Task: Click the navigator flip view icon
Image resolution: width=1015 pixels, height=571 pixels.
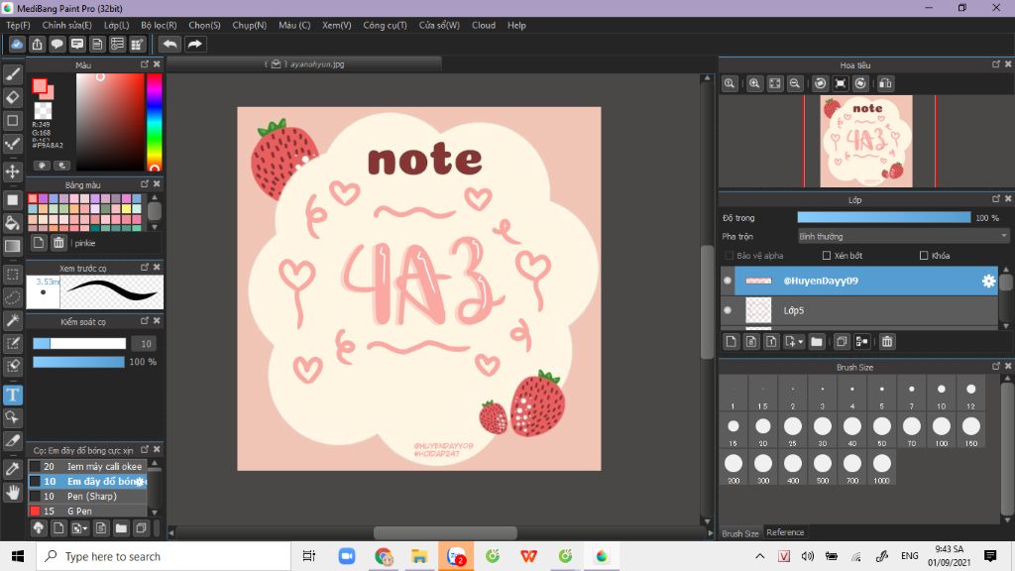Action: click(885, 83)
